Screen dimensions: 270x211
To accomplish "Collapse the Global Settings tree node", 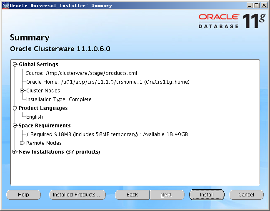I will (x=15, y=65).
